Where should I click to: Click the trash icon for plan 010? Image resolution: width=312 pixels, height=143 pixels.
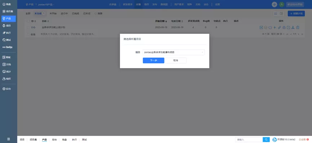[x=298, y=27]
